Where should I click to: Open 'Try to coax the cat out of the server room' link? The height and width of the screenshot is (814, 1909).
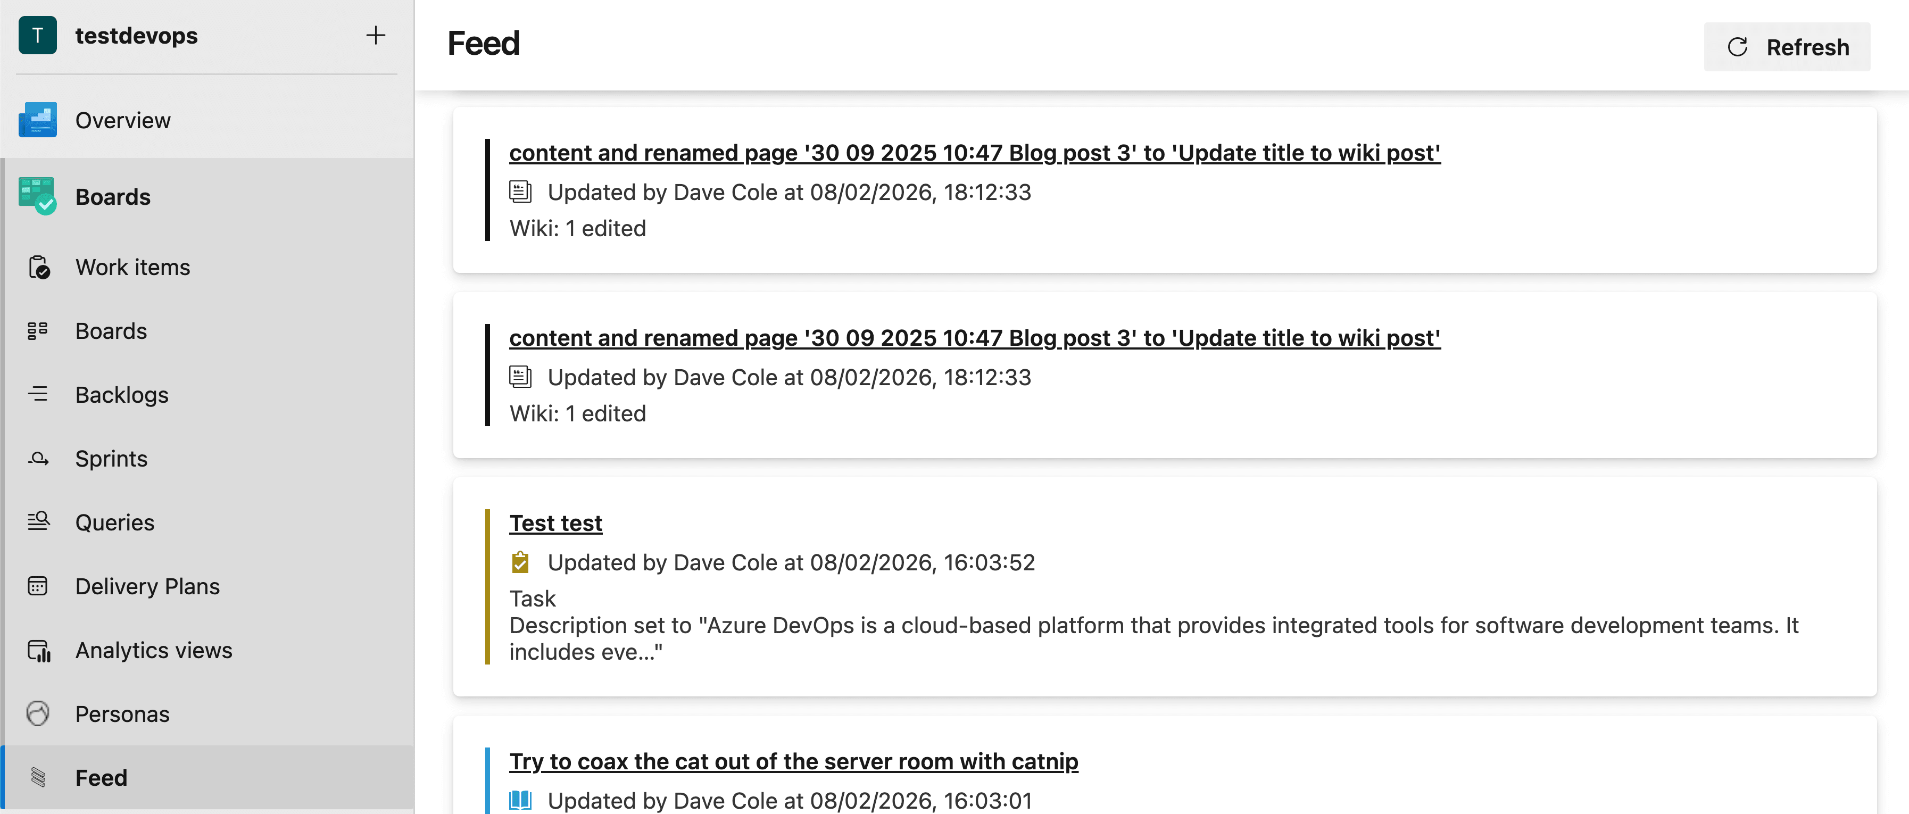(x=793, y=761)
